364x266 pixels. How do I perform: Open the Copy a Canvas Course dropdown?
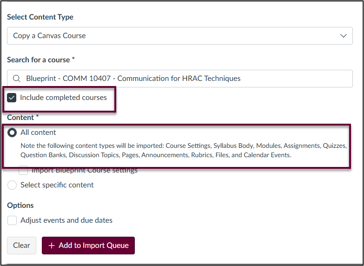(180, 36)
